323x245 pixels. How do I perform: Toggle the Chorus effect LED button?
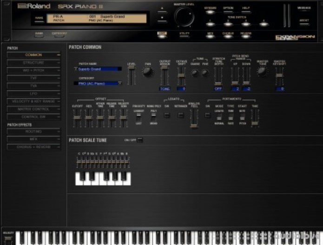coord(228,35)
